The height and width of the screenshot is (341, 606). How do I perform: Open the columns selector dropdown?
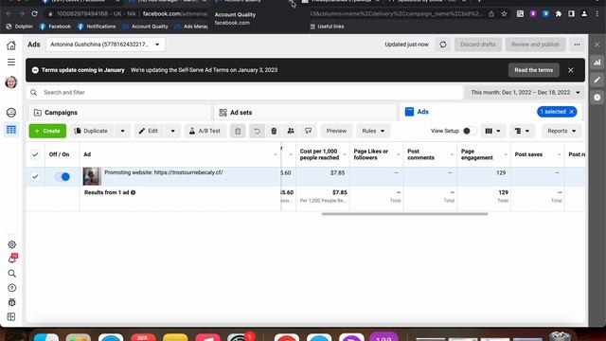492,131
